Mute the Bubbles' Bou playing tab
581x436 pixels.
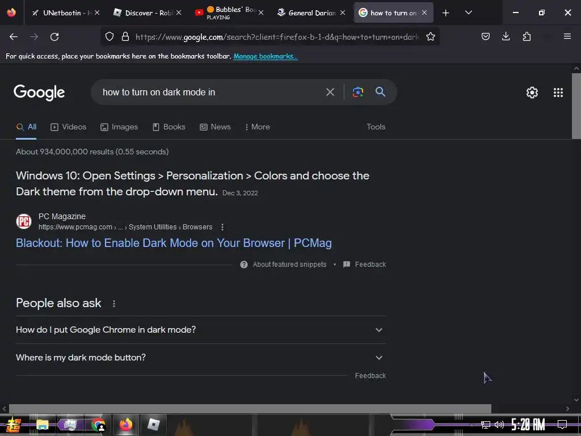click(210, 9)
